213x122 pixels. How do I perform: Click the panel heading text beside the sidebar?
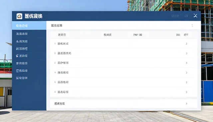pos(57,26)
